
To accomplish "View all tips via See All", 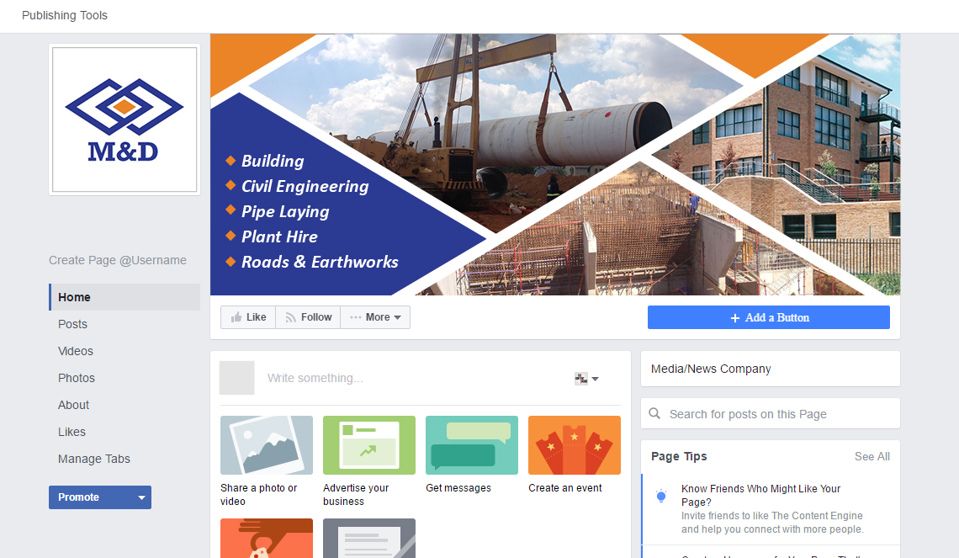I will [x=872, y=456].
